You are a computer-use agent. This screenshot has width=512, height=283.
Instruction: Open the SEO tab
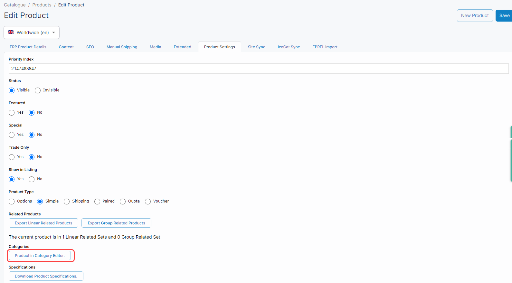point(90,47)
